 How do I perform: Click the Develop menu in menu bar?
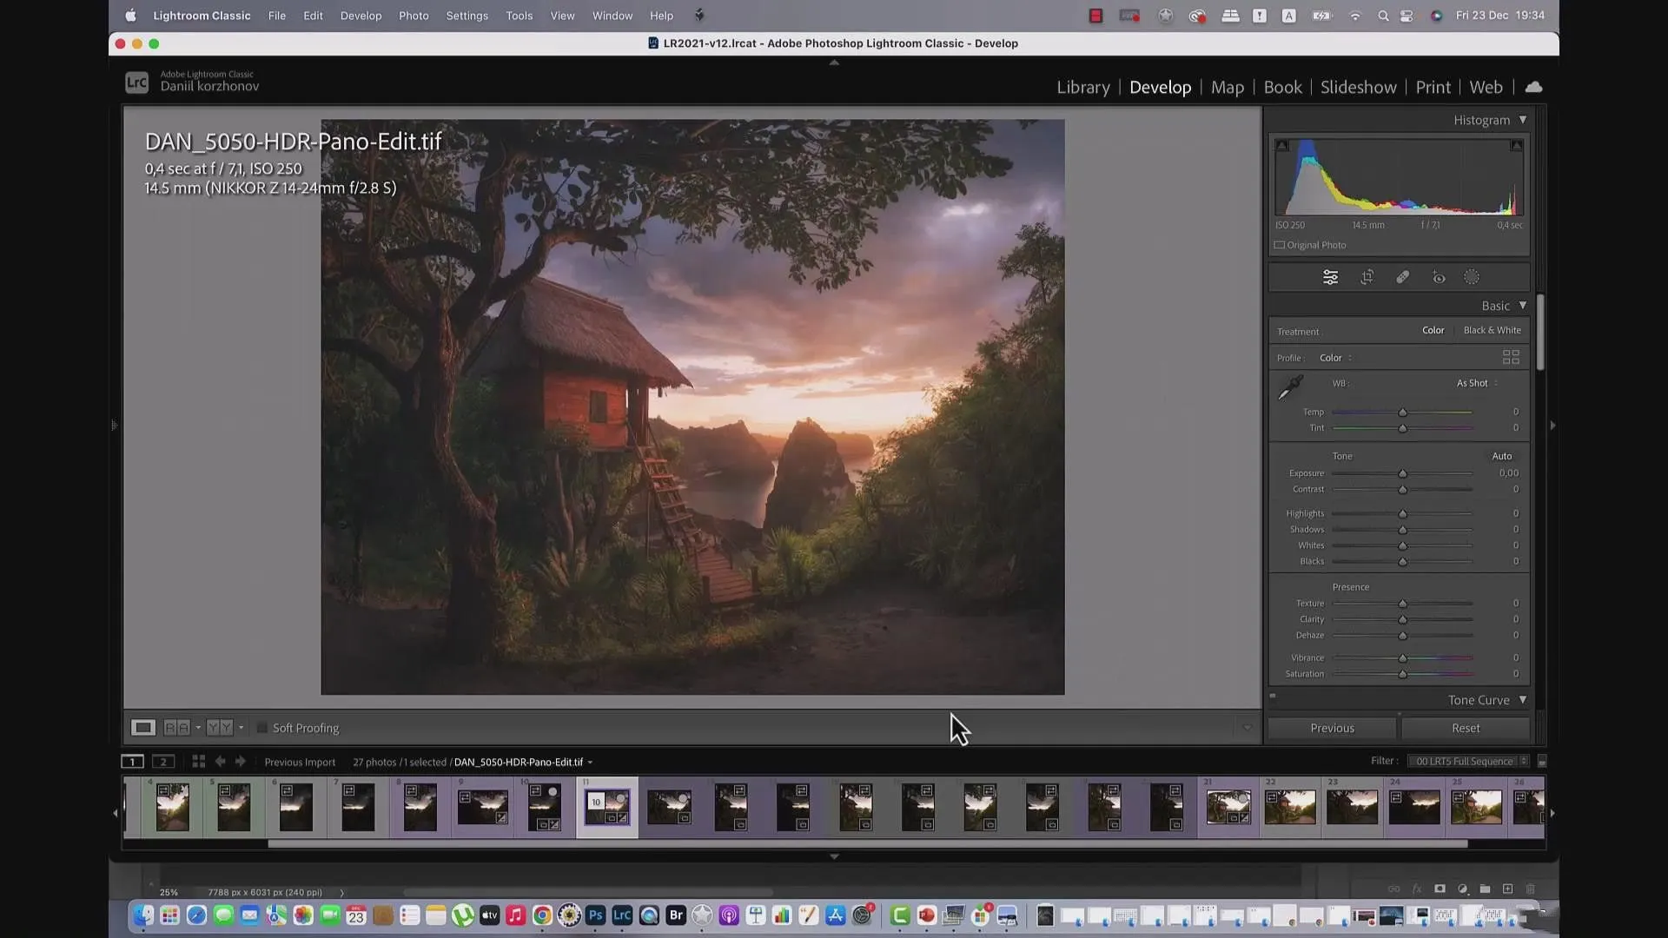(x=361, y=15)
